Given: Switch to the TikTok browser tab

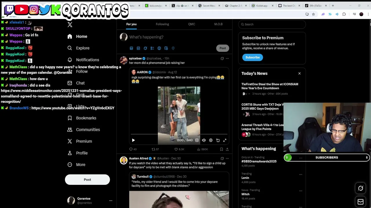Looking at the screenshot, I should click(x=316, y=5).
